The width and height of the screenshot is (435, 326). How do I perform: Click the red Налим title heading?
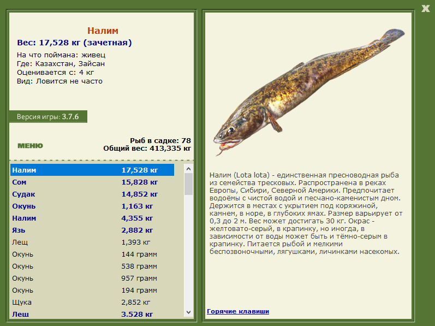(103, 31)
